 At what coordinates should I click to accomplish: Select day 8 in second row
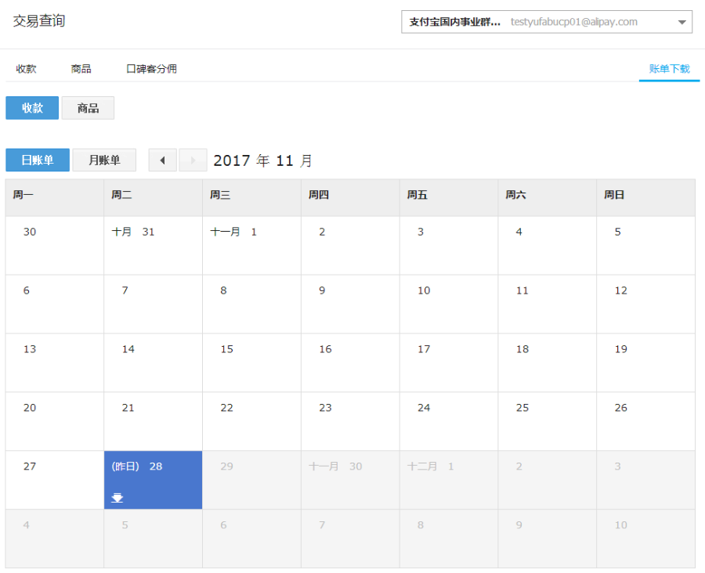tap(251, 305)
